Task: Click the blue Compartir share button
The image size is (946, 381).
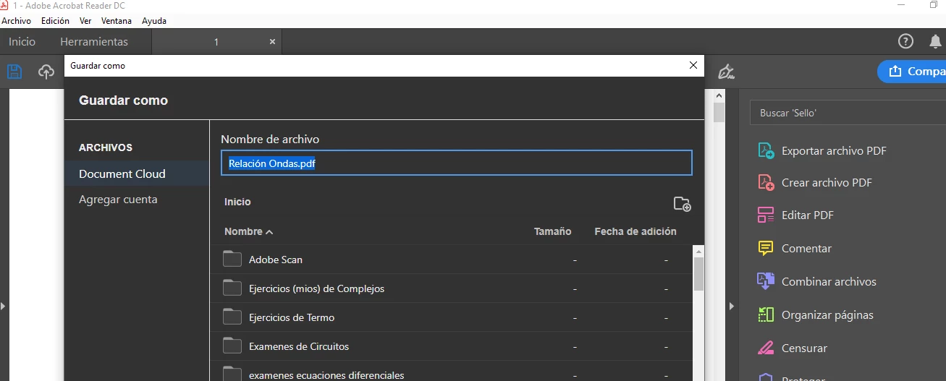Action: pyautogui.click(x=912, y=71)
